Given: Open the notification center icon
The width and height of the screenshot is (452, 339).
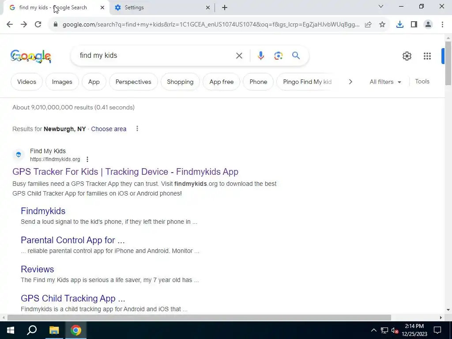Looking at the screenshot, I should pyautogui.click(x=437, y=330).
